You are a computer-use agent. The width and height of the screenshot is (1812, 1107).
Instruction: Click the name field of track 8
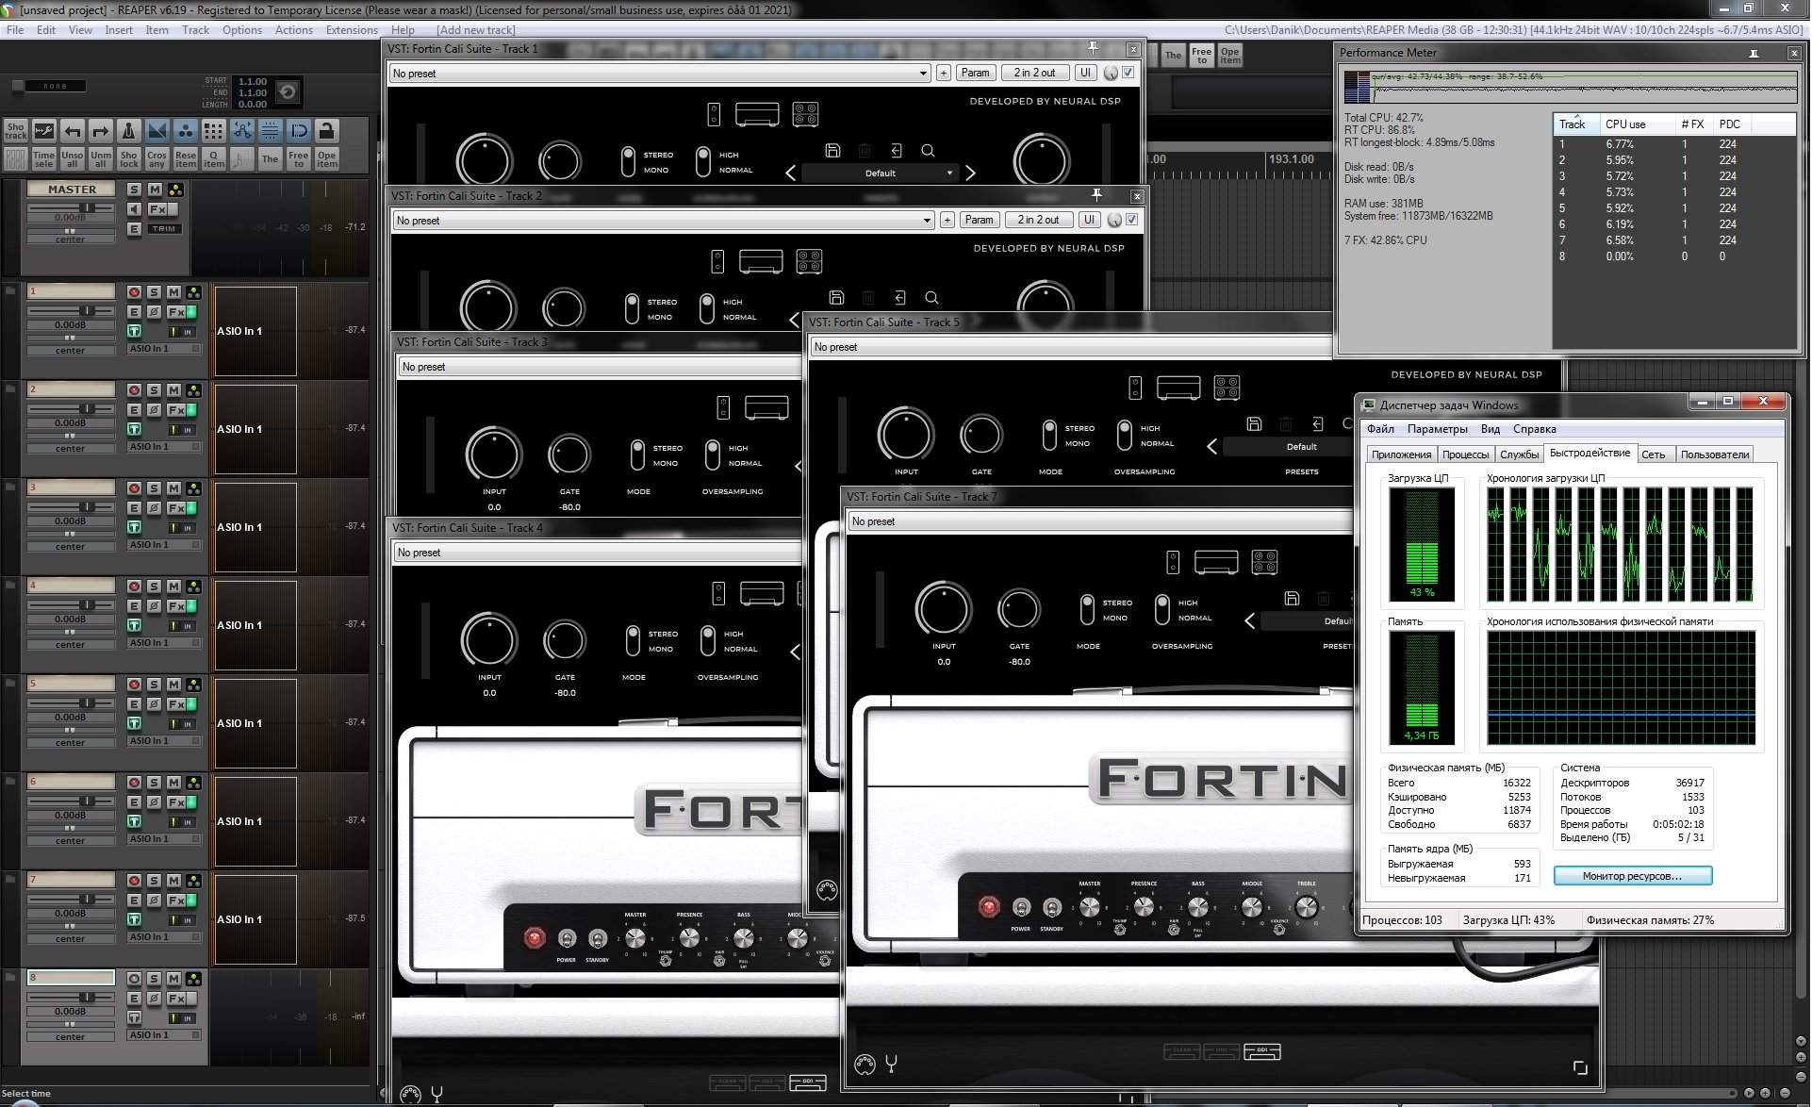[71, 978]
